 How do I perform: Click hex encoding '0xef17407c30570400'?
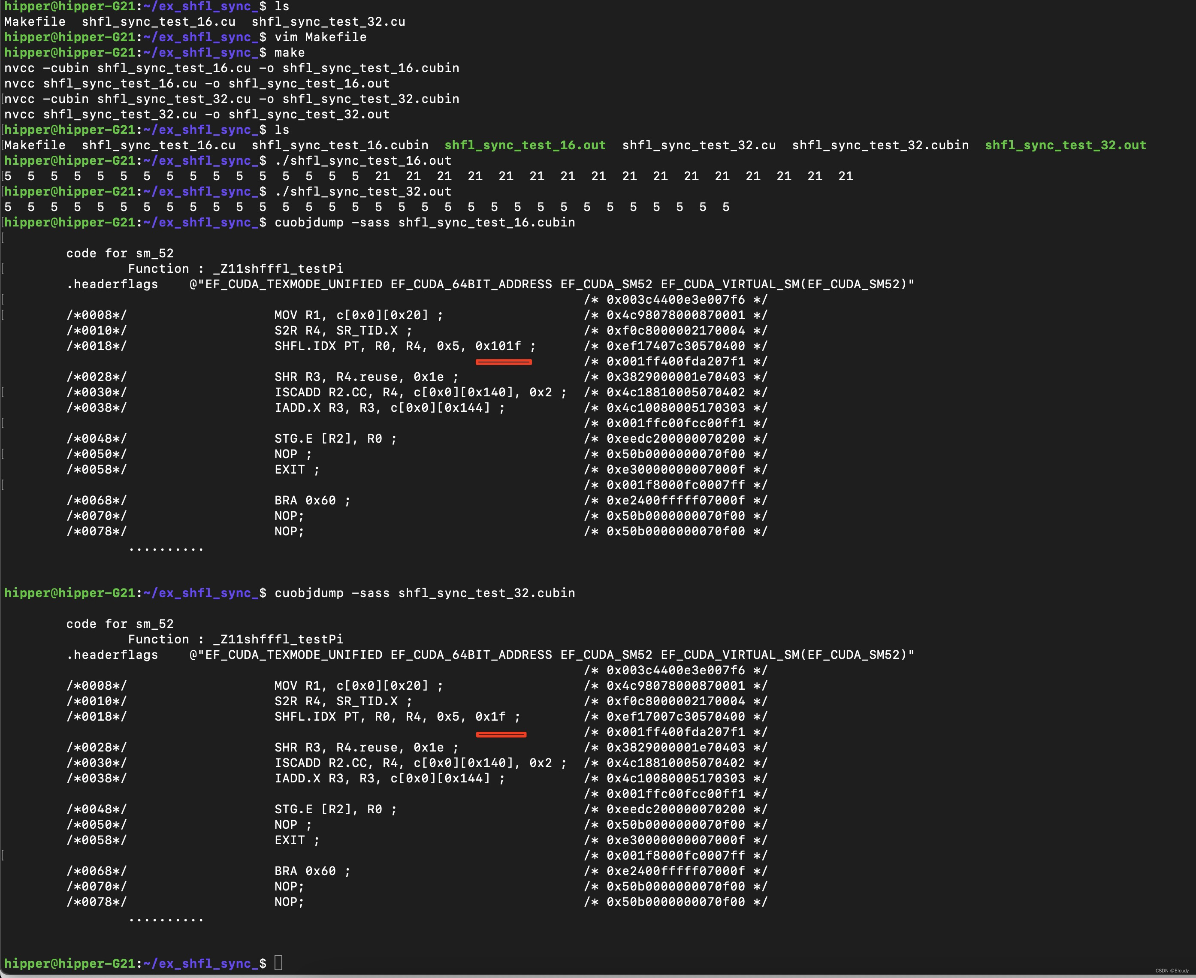tap(676, 346)
